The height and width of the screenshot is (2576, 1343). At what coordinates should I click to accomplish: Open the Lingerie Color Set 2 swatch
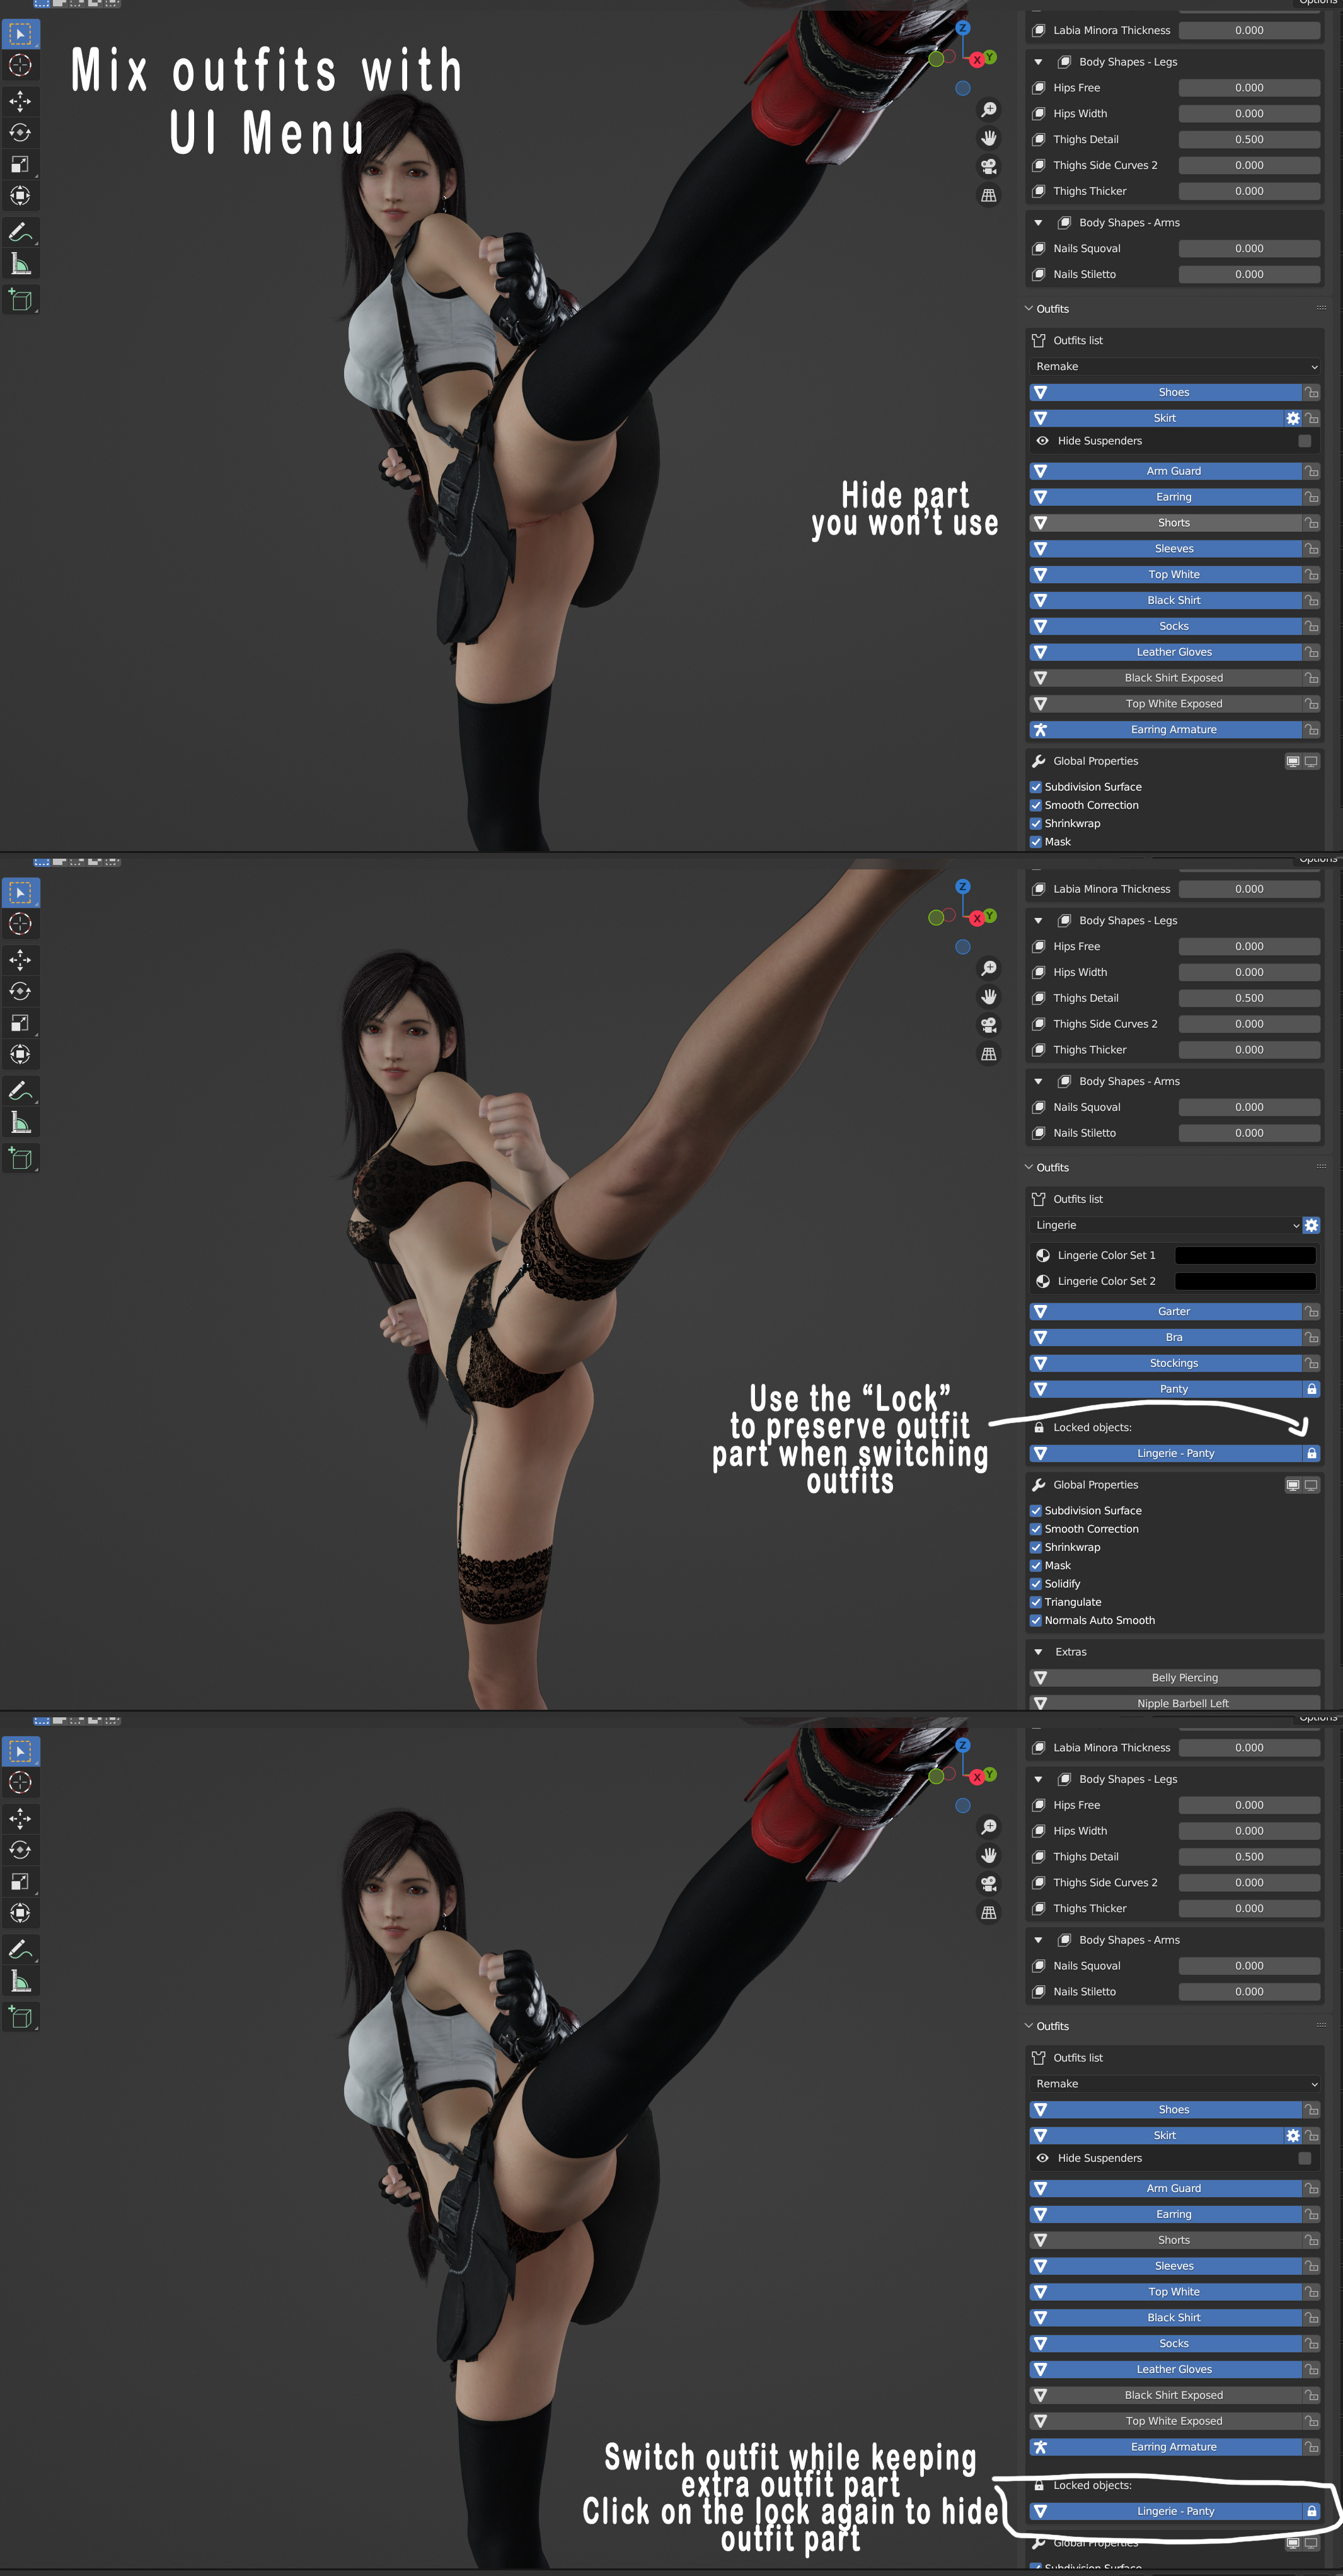click(1245, 1281)
